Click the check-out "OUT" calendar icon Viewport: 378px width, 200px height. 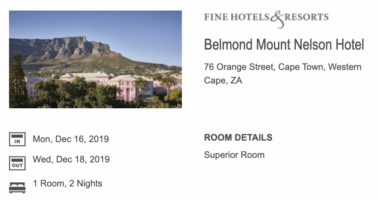point(17,163)
